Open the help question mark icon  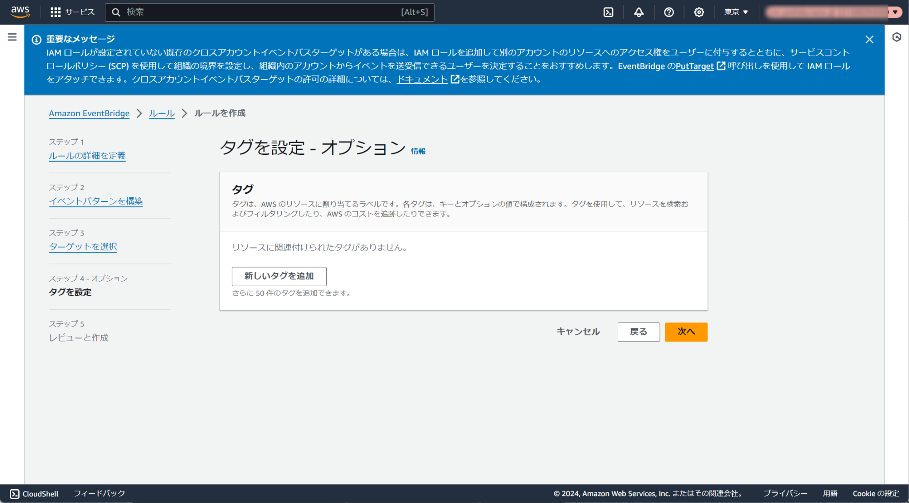click(x=669, y=12)
